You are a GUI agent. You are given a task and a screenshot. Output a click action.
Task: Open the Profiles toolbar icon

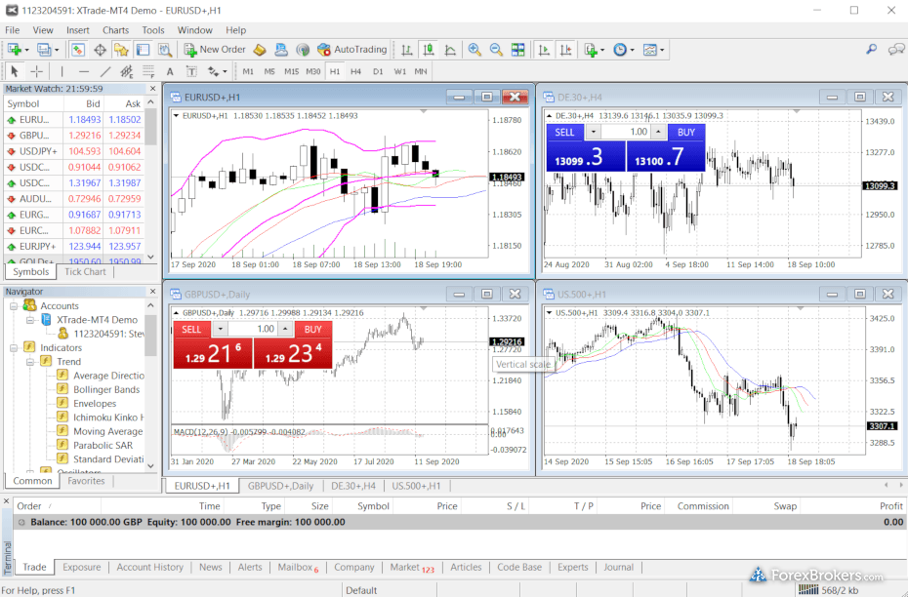pos(43,50)
